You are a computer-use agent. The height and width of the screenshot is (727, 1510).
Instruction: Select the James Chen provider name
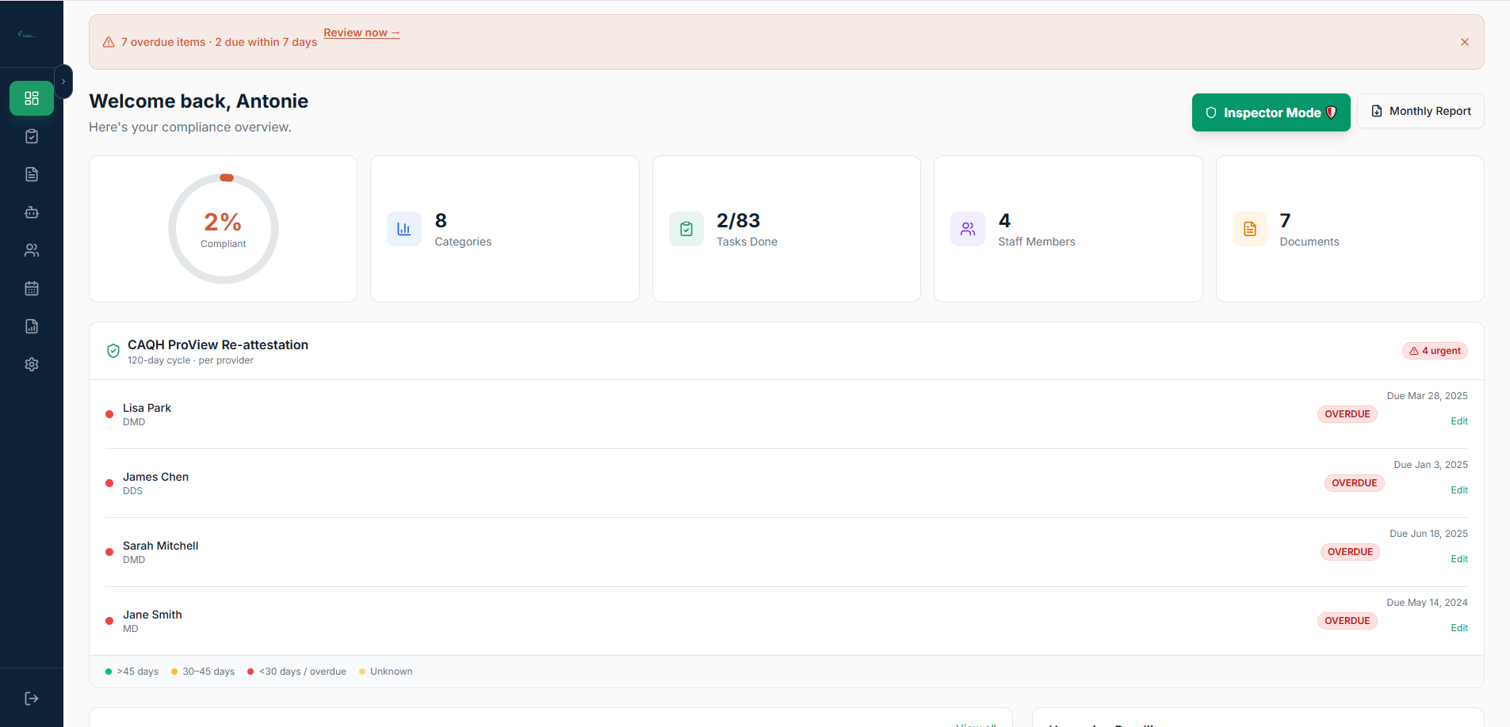tap(155, 477)
